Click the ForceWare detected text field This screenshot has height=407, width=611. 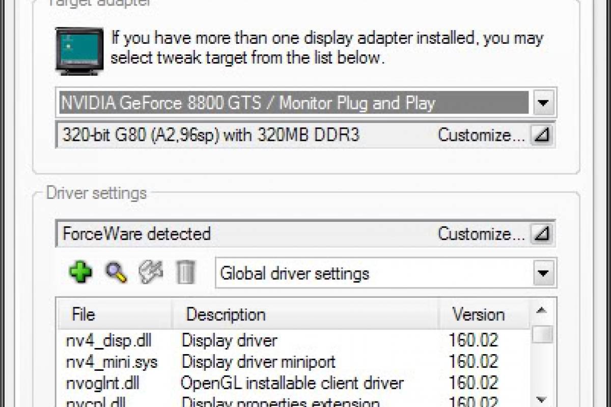pyautogui.click(x=244, y=234)
